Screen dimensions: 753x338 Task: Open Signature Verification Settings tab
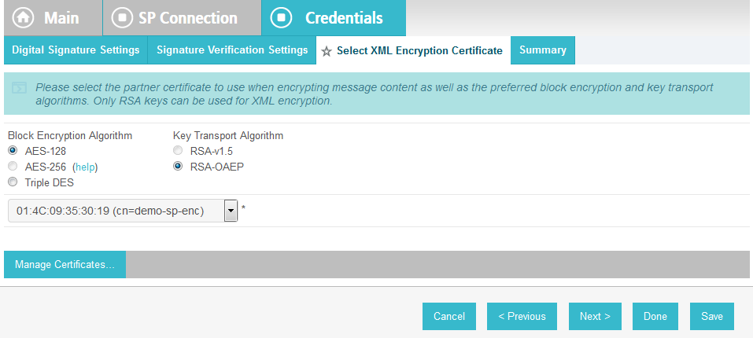coord(232,50)
